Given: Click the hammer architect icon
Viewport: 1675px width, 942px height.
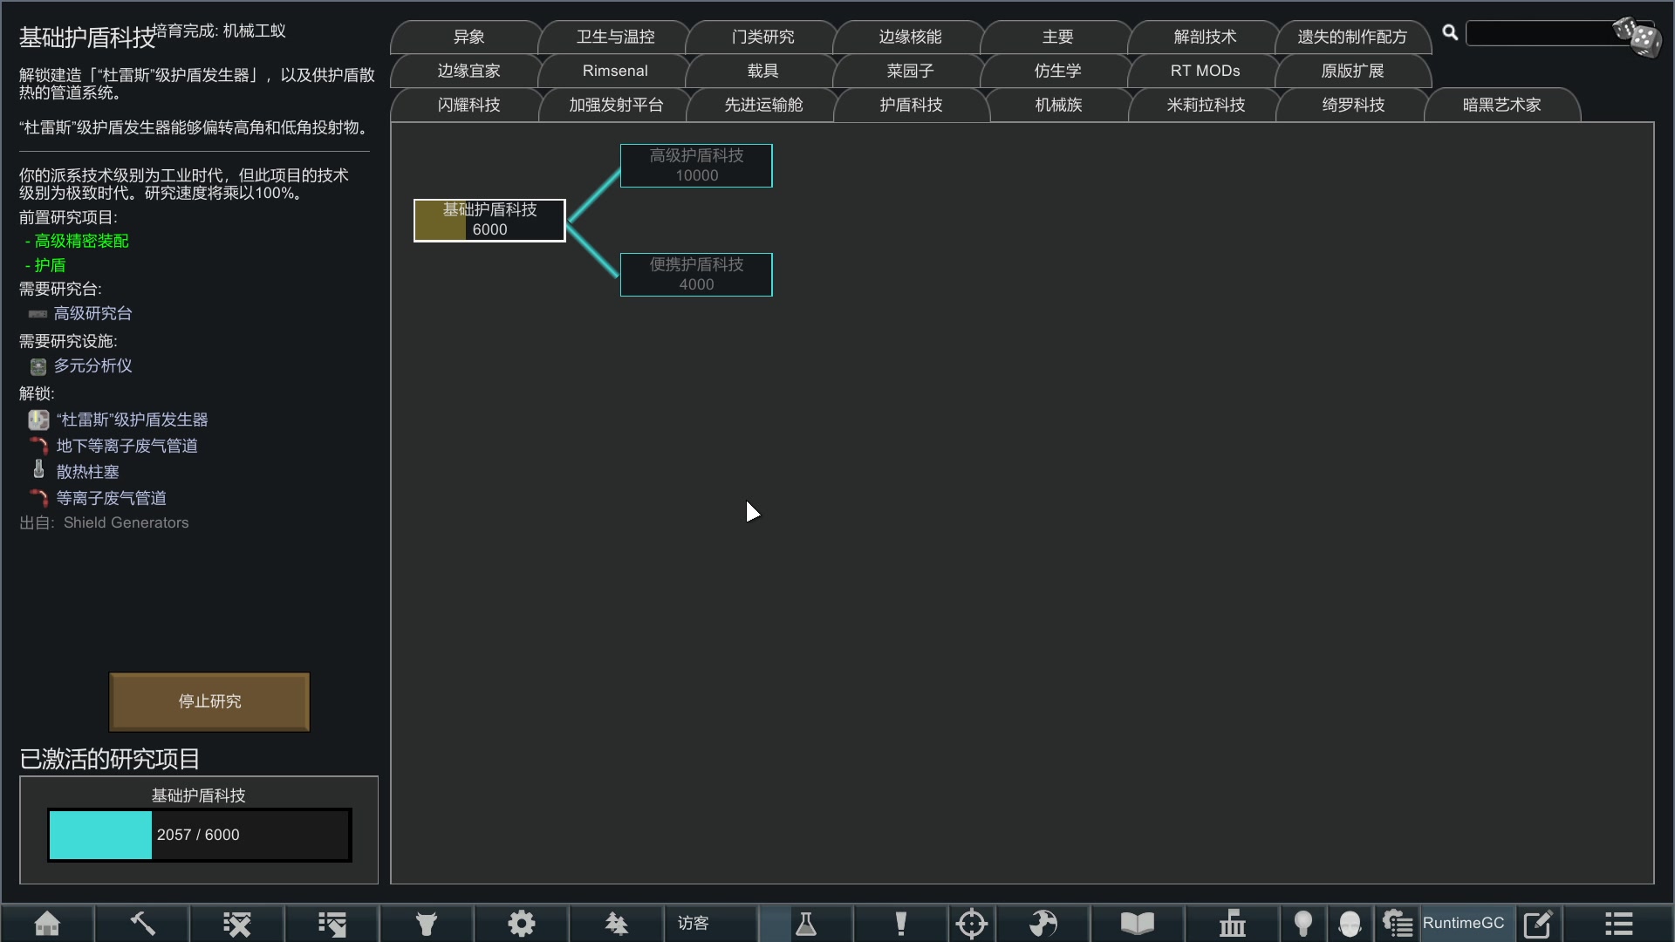Looking at the screenshot, I should pos(142,923).
